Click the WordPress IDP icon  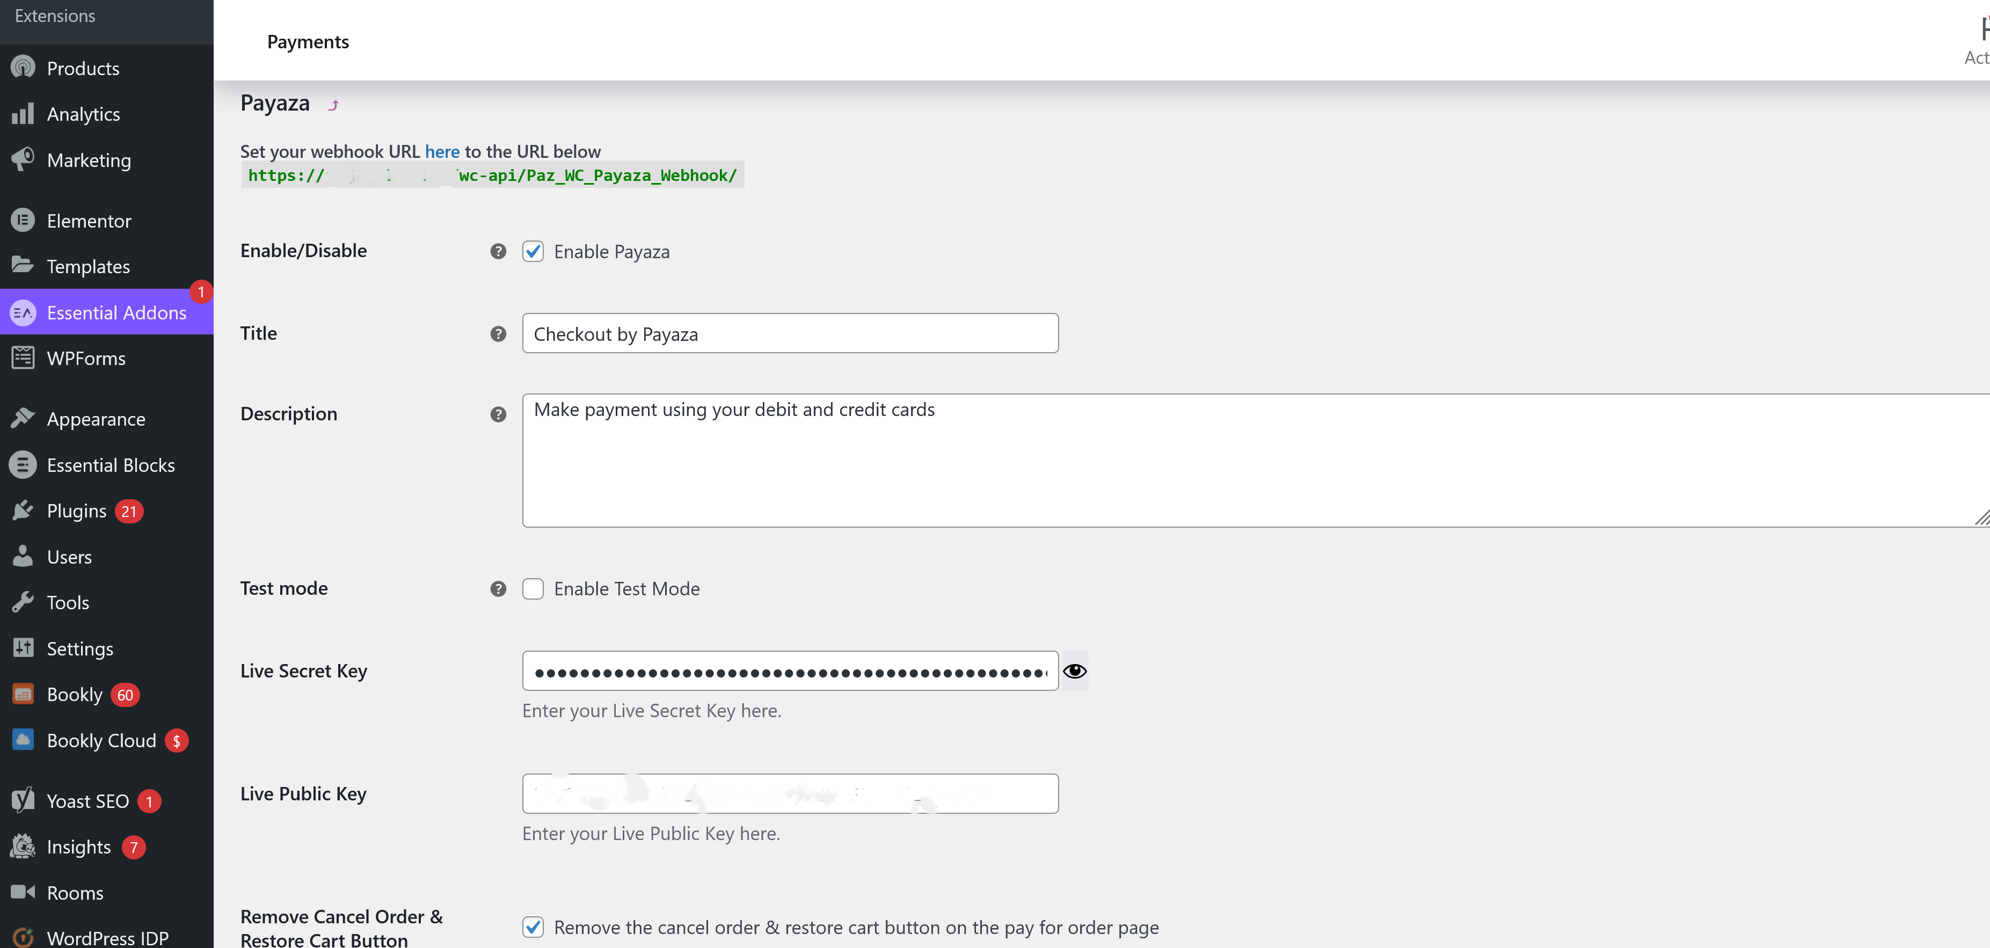tap(23, 937)
